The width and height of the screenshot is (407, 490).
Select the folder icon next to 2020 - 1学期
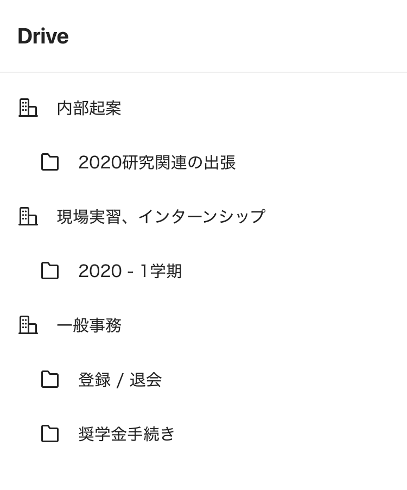[50, 271]
